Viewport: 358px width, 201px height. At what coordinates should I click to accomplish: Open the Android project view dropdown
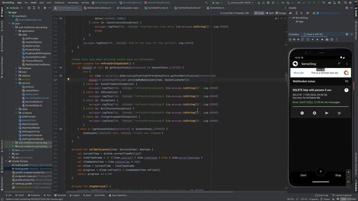15,8
